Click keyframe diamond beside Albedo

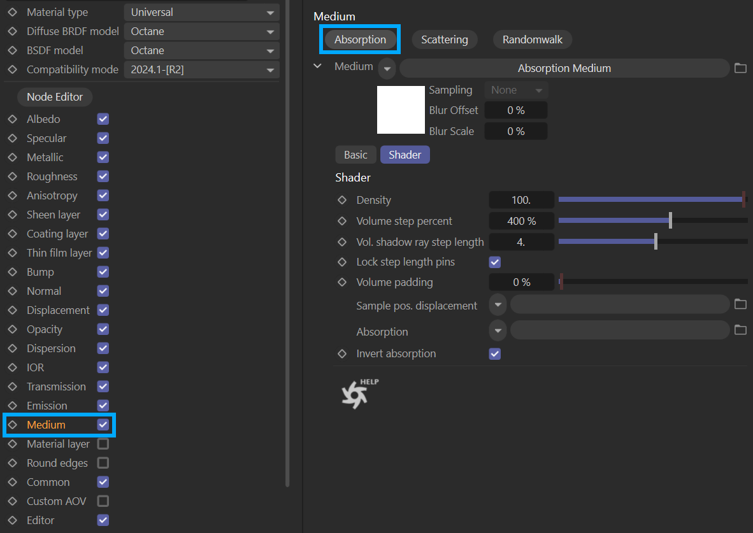12,119
